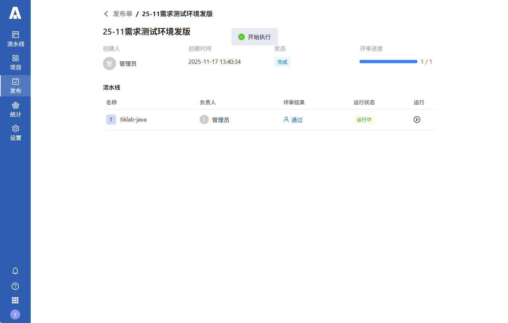Open the 统计 section from sidebar

[x=15, y=109]
